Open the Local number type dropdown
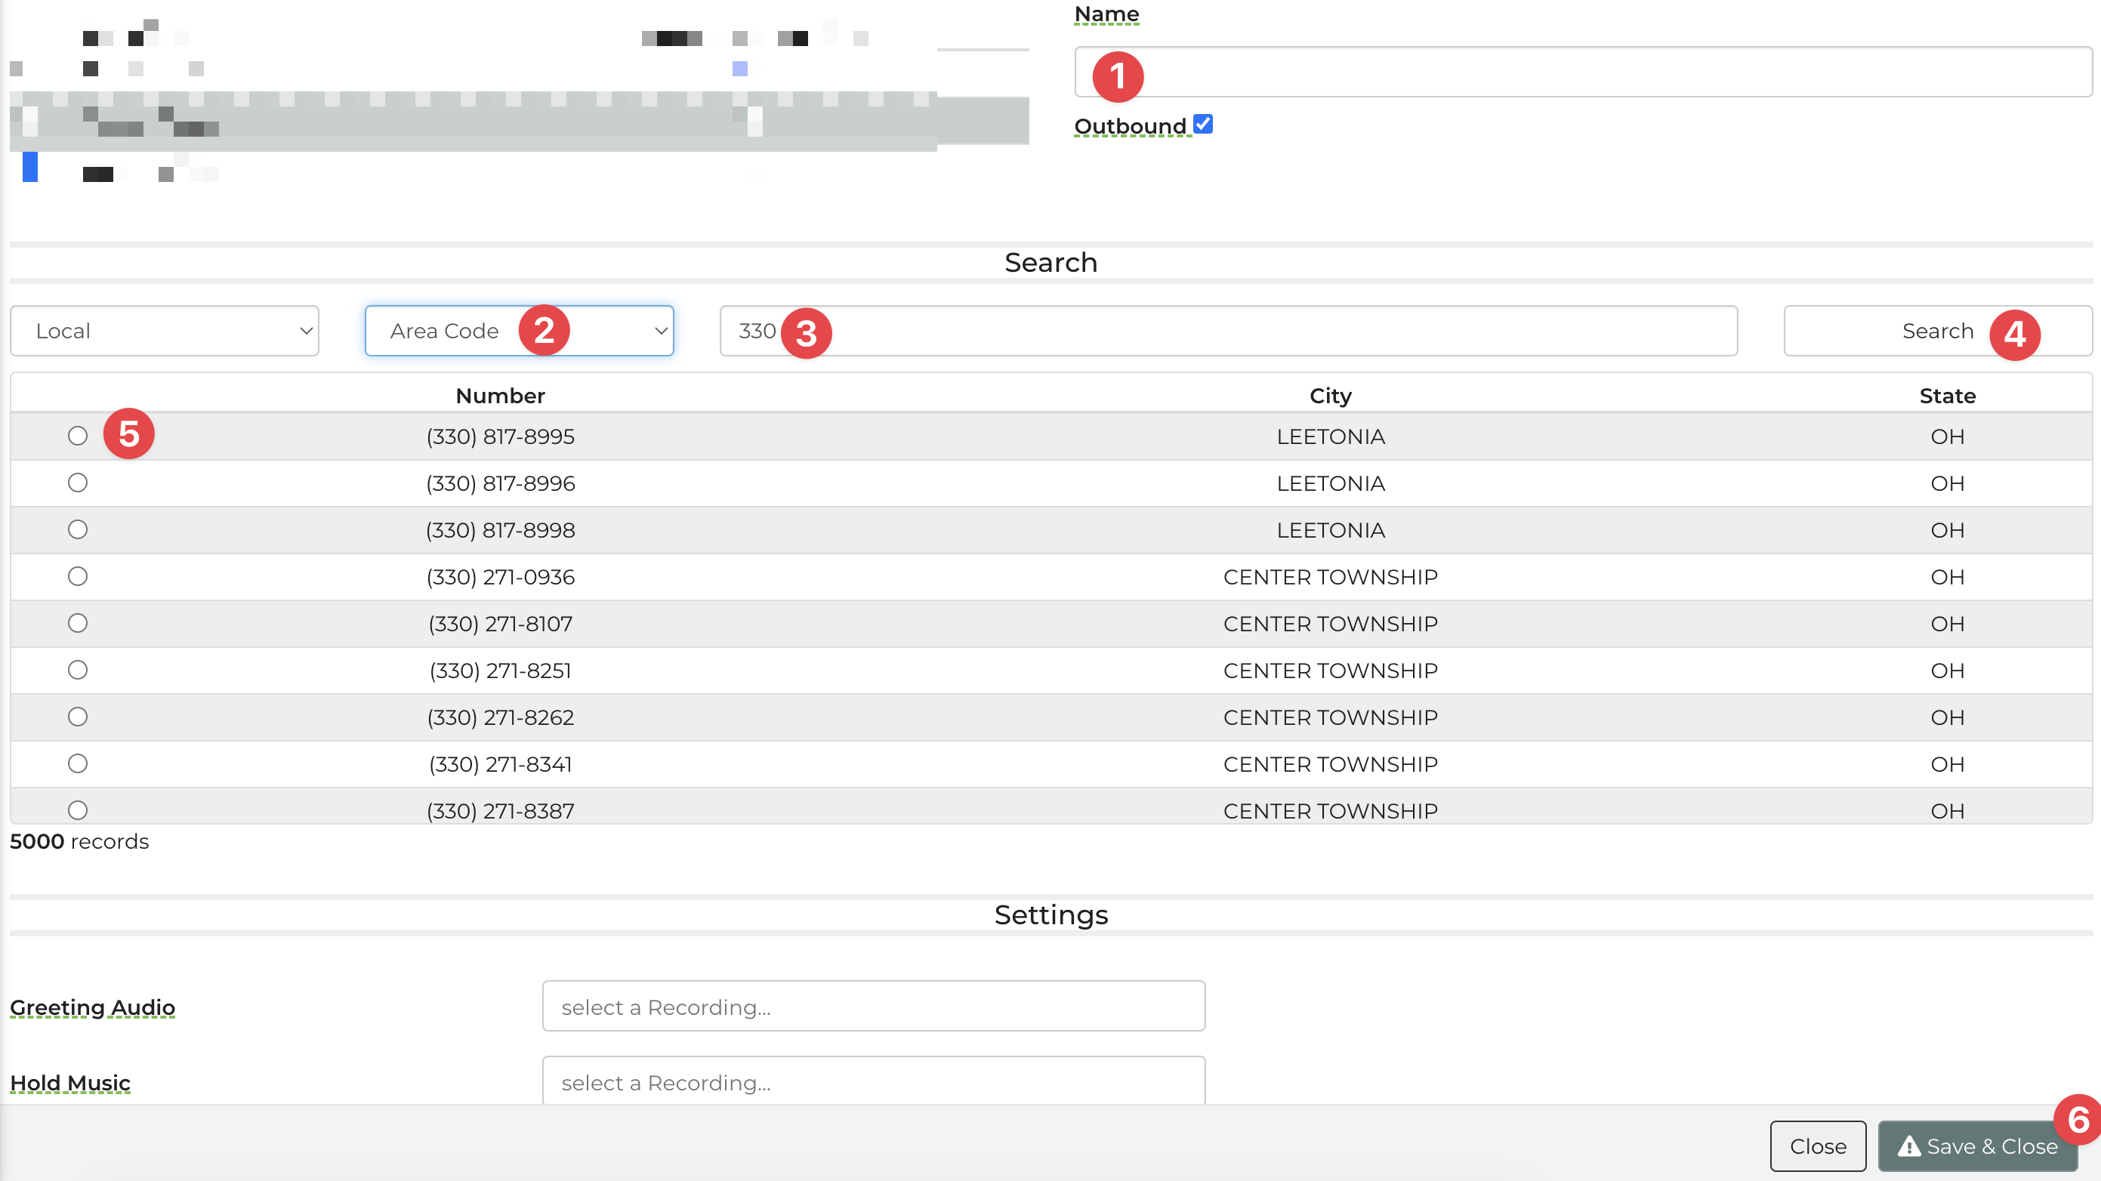 tap(165, 330)
